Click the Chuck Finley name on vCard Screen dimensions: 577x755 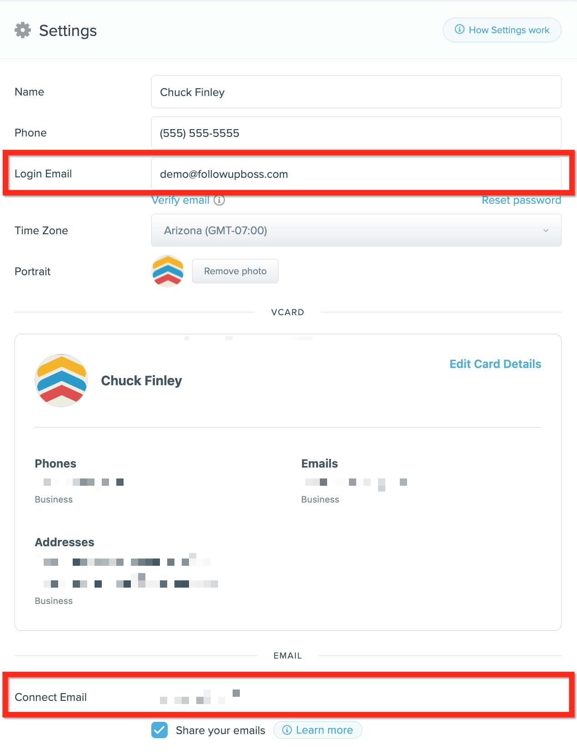click(x=141, y=381)
